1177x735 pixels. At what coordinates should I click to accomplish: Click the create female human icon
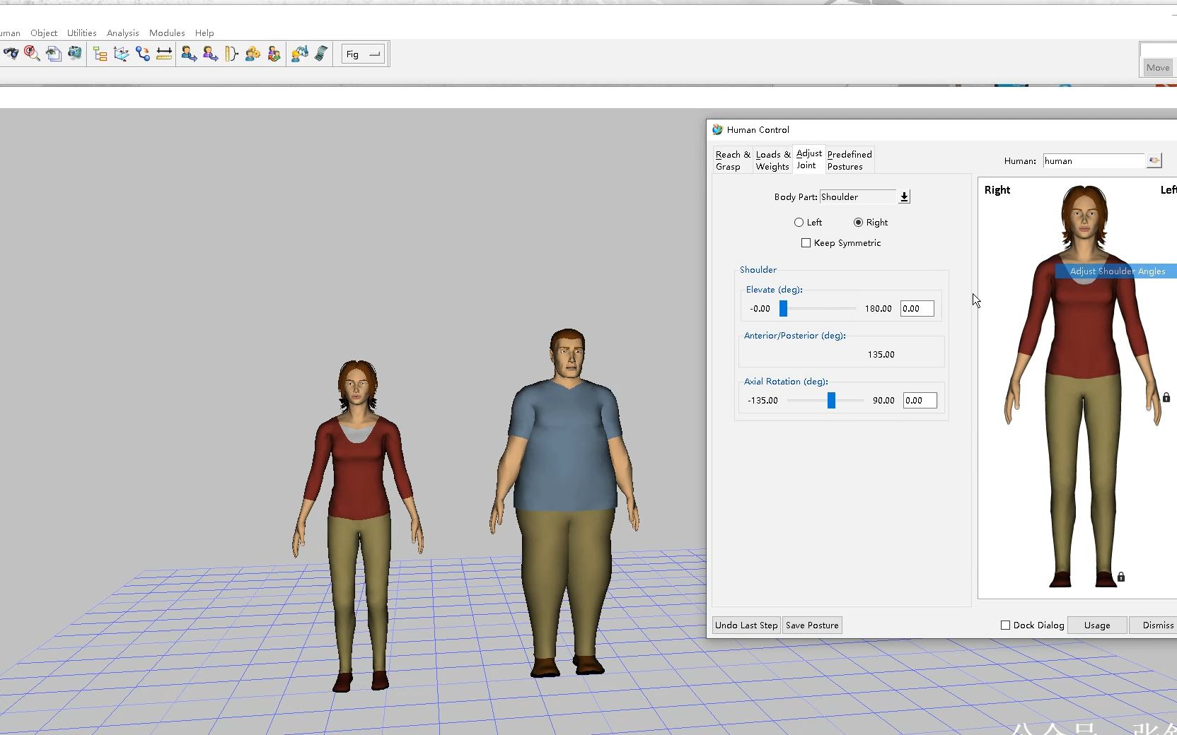(x=210, y=54)
